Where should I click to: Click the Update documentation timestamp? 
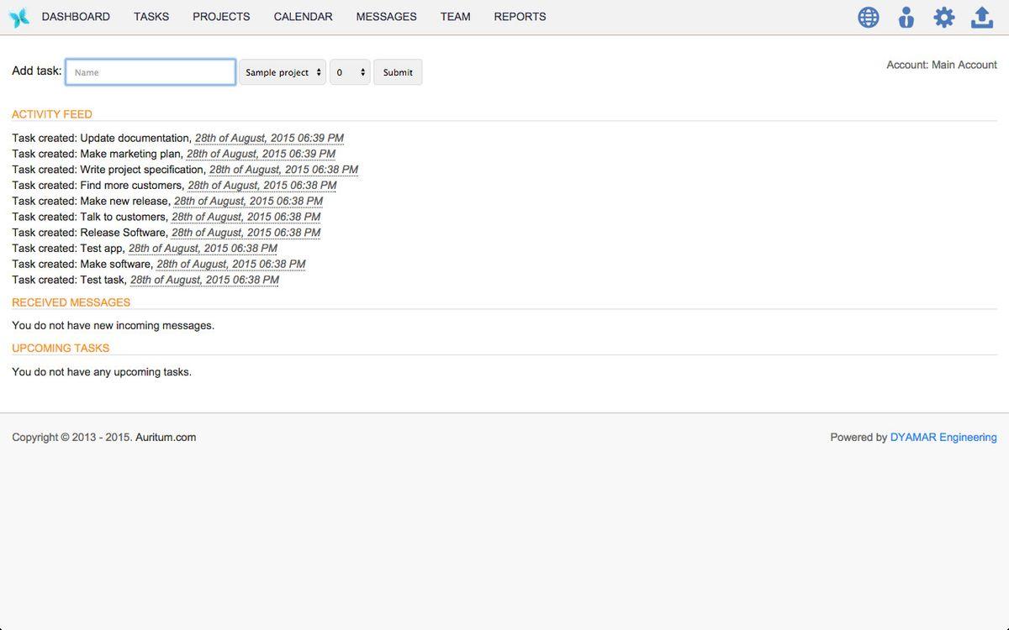pos(269,139)
